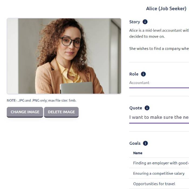Click the Goals section heading
Viewport: 189px width, 189px height.
pyautogui.click(x=135, y=143)
